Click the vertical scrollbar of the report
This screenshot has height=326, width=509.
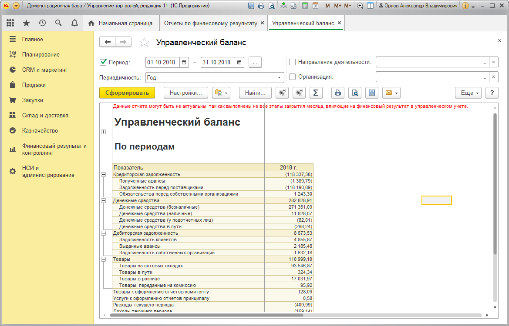click(x=495, y=184)
